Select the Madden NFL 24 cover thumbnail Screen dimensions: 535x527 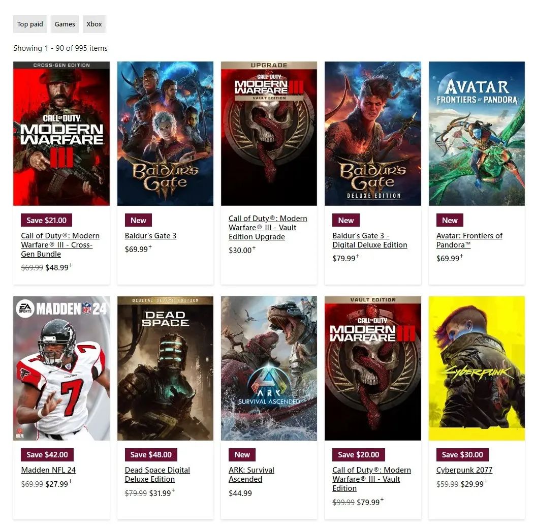(61, 368)
